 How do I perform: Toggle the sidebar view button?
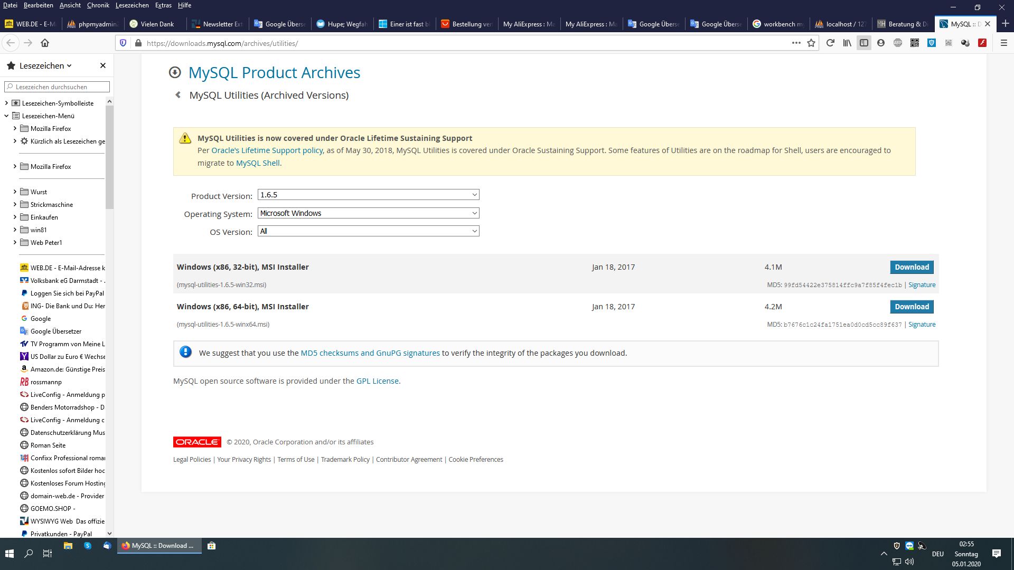pyautogui.click(x=864, y=43)
